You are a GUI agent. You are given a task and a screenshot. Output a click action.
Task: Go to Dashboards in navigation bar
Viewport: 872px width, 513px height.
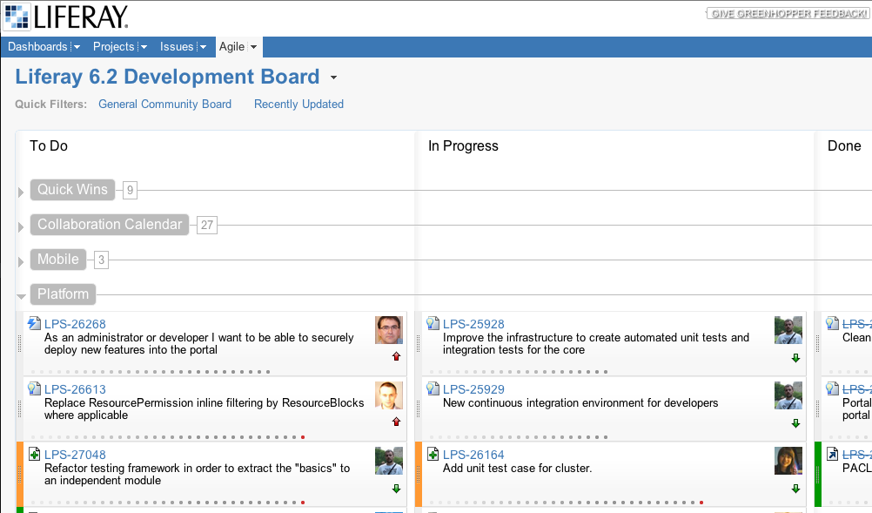coord(37,47)
